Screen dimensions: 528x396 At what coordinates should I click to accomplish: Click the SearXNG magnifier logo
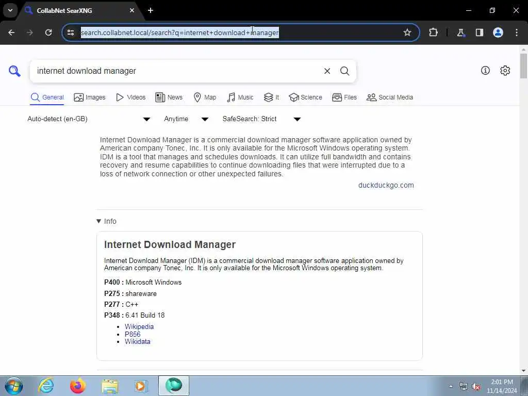14,71
